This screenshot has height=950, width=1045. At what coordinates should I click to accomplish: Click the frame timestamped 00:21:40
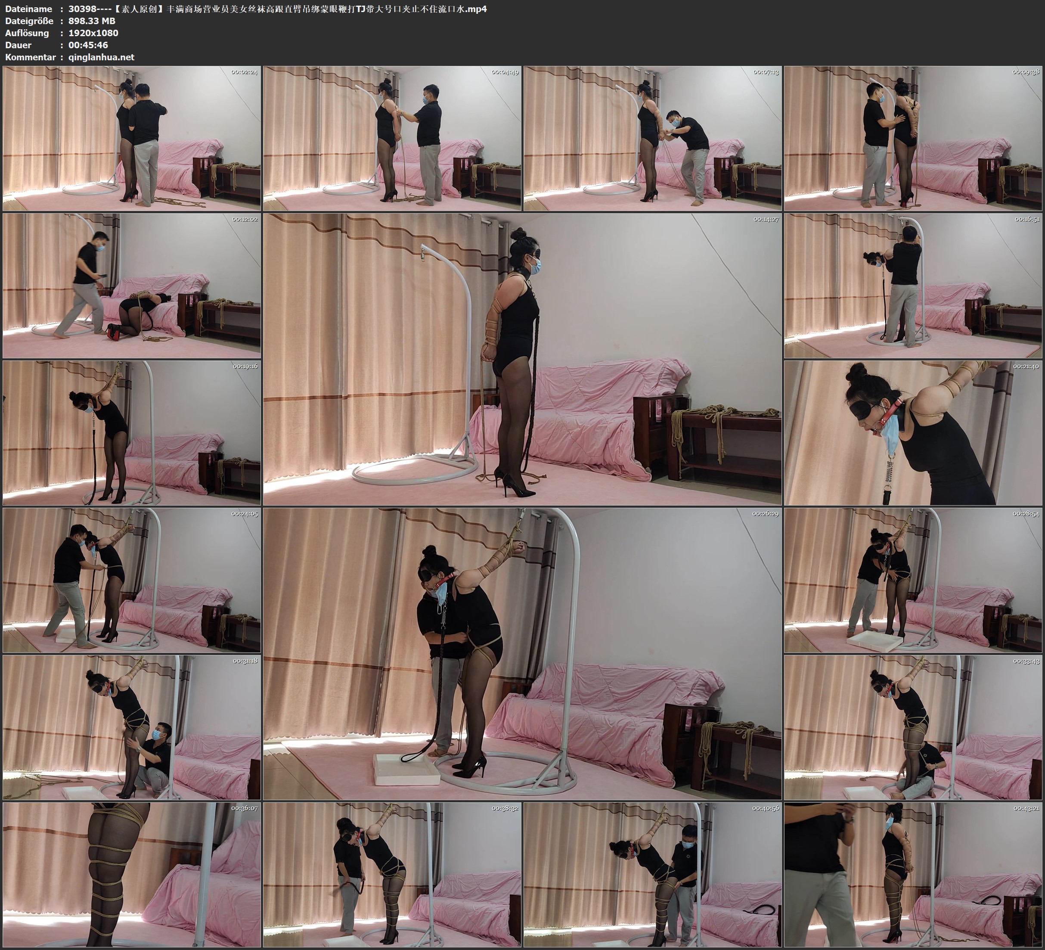(x=913, y=433)
